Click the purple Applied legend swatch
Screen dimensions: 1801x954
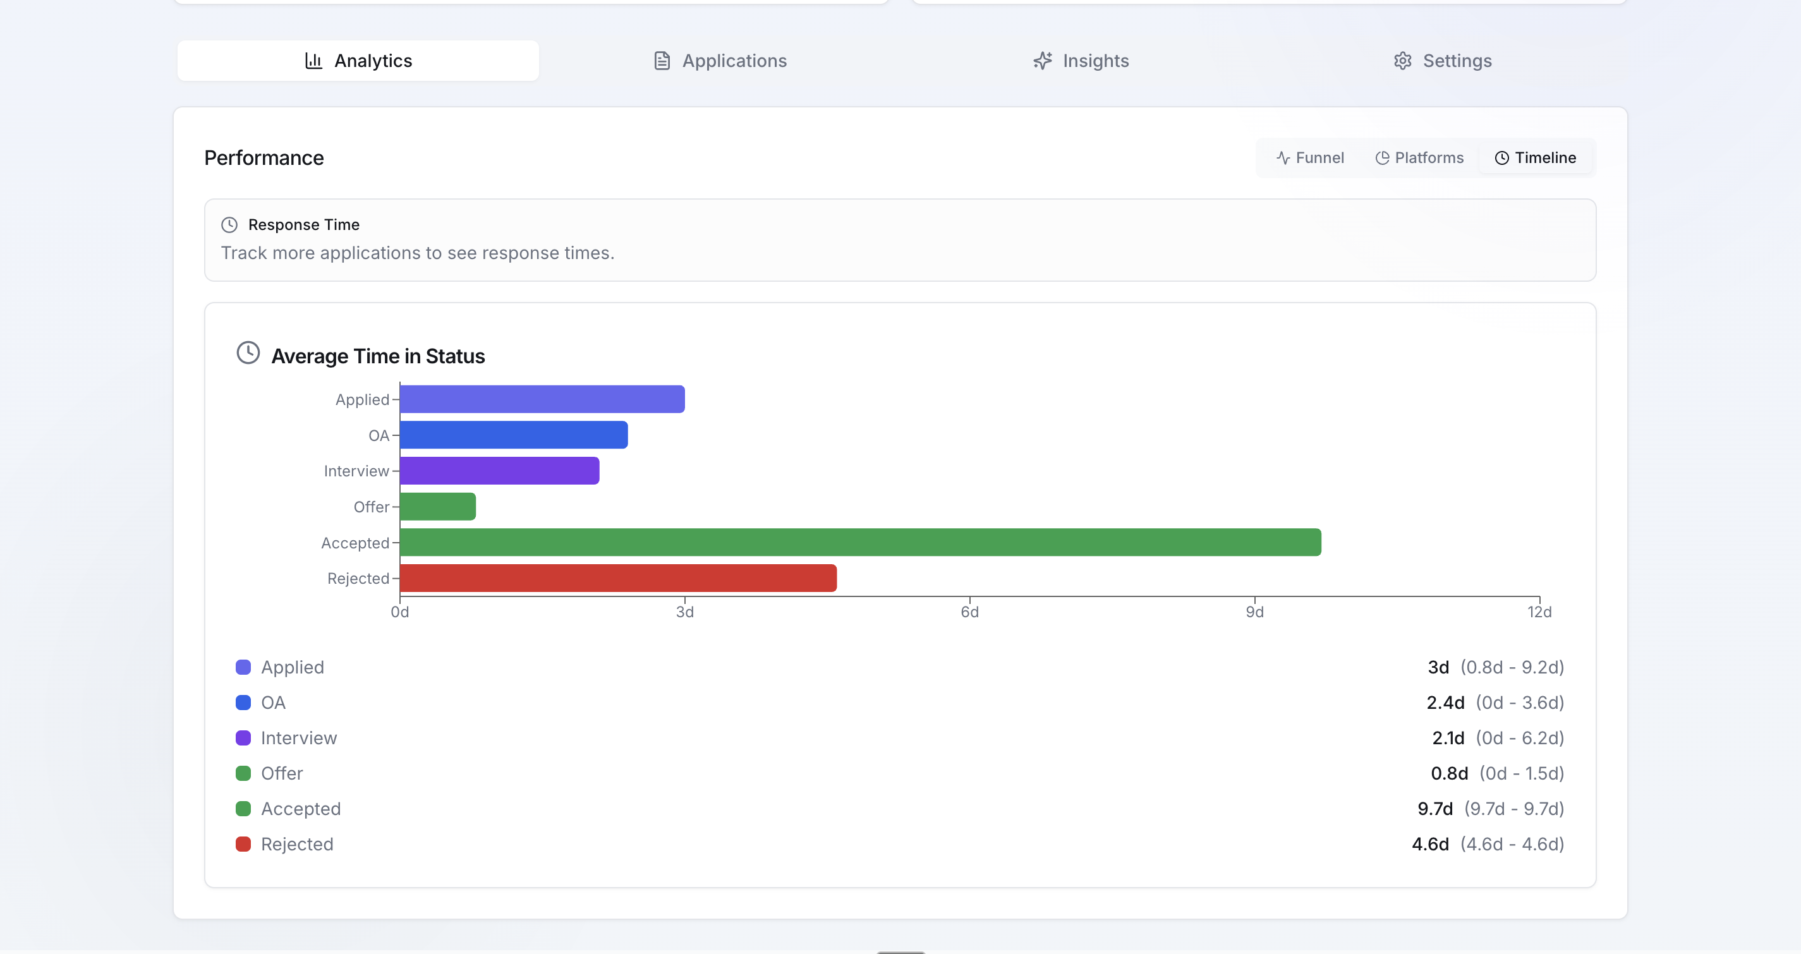243,667
